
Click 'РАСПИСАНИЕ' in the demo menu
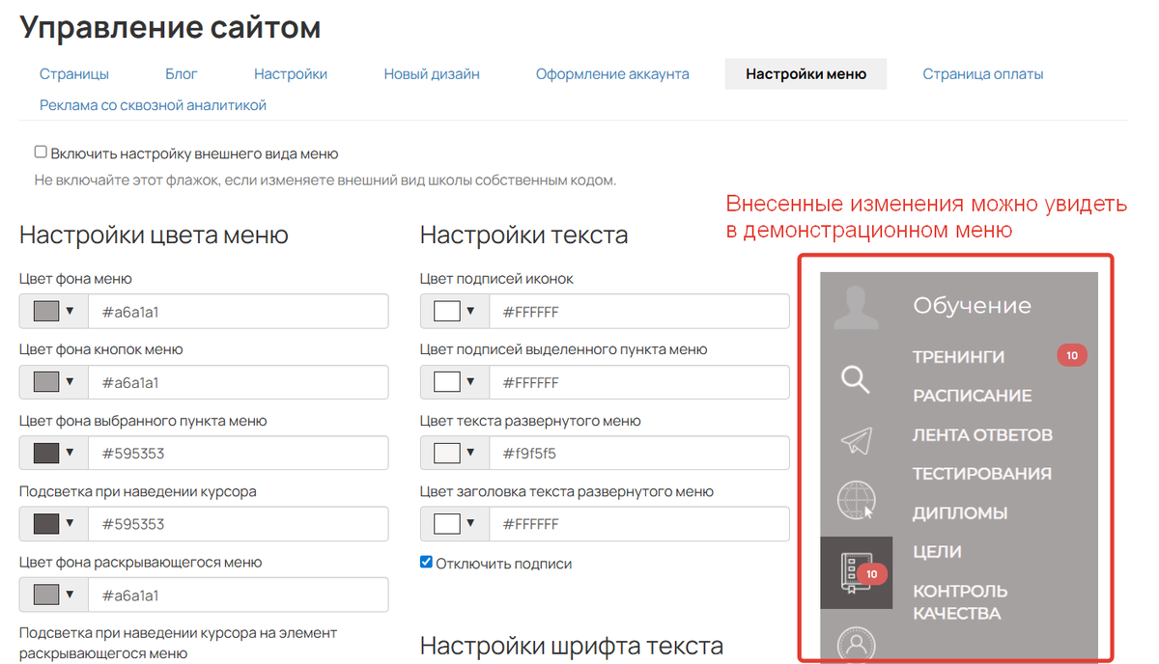tap(972, 396)
